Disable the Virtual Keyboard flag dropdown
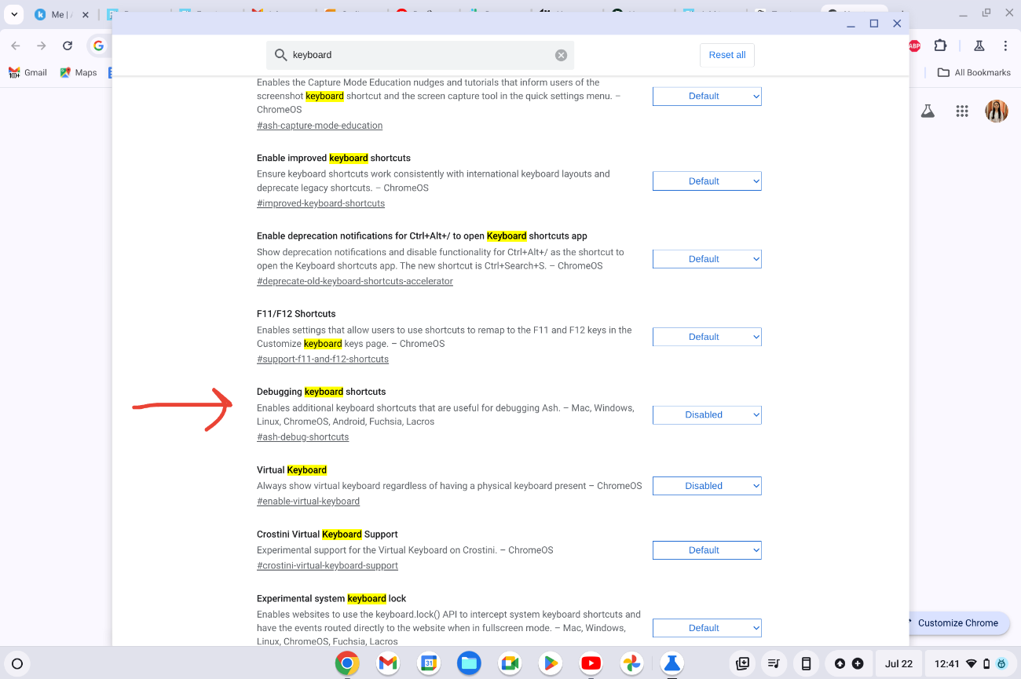Screen dimensions: 1021x679 (x=706, y=485)
